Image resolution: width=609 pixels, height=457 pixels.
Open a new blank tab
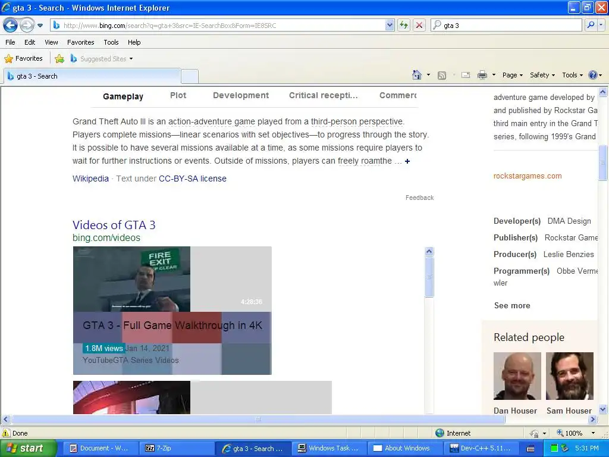point(190,76)
